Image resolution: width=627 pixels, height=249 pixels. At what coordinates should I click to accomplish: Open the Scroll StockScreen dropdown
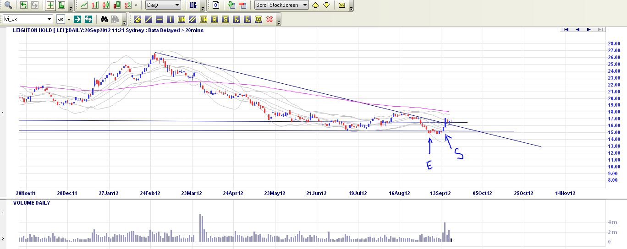point(281,5)
